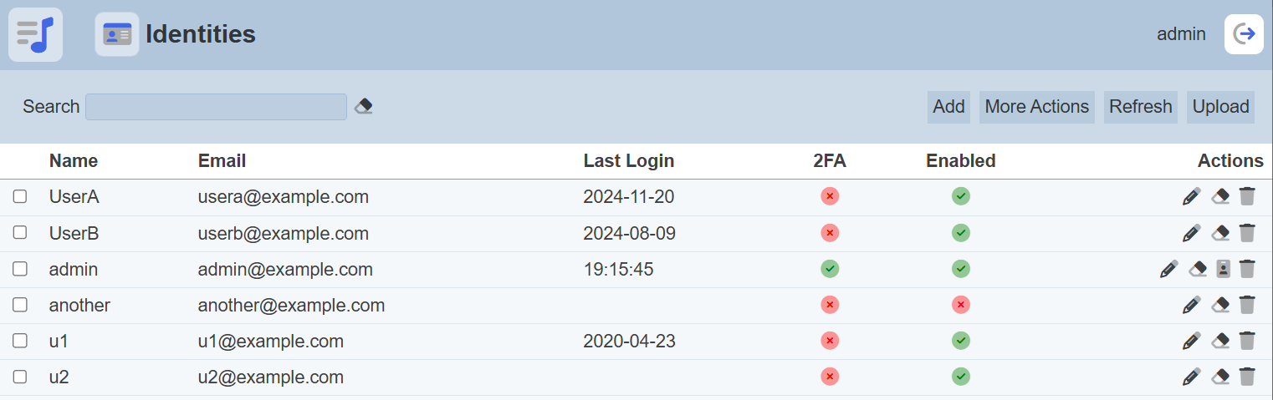Click the music playlist app logo
Image resolution: width=1273 pixels, height=400 pixels.
point(35,34)
